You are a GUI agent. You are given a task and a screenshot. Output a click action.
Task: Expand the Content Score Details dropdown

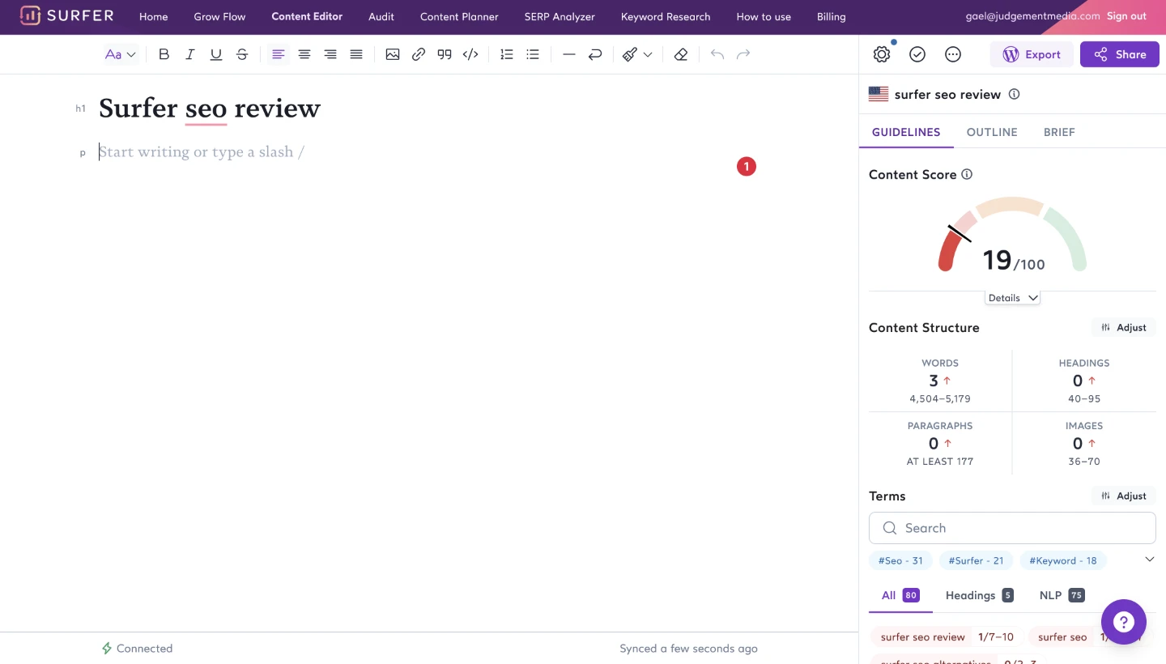pyautogui.click(x=1012, y=298)
